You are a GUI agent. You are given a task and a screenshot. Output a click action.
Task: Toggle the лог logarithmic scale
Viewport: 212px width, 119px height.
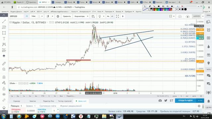(x=187, y=96)
